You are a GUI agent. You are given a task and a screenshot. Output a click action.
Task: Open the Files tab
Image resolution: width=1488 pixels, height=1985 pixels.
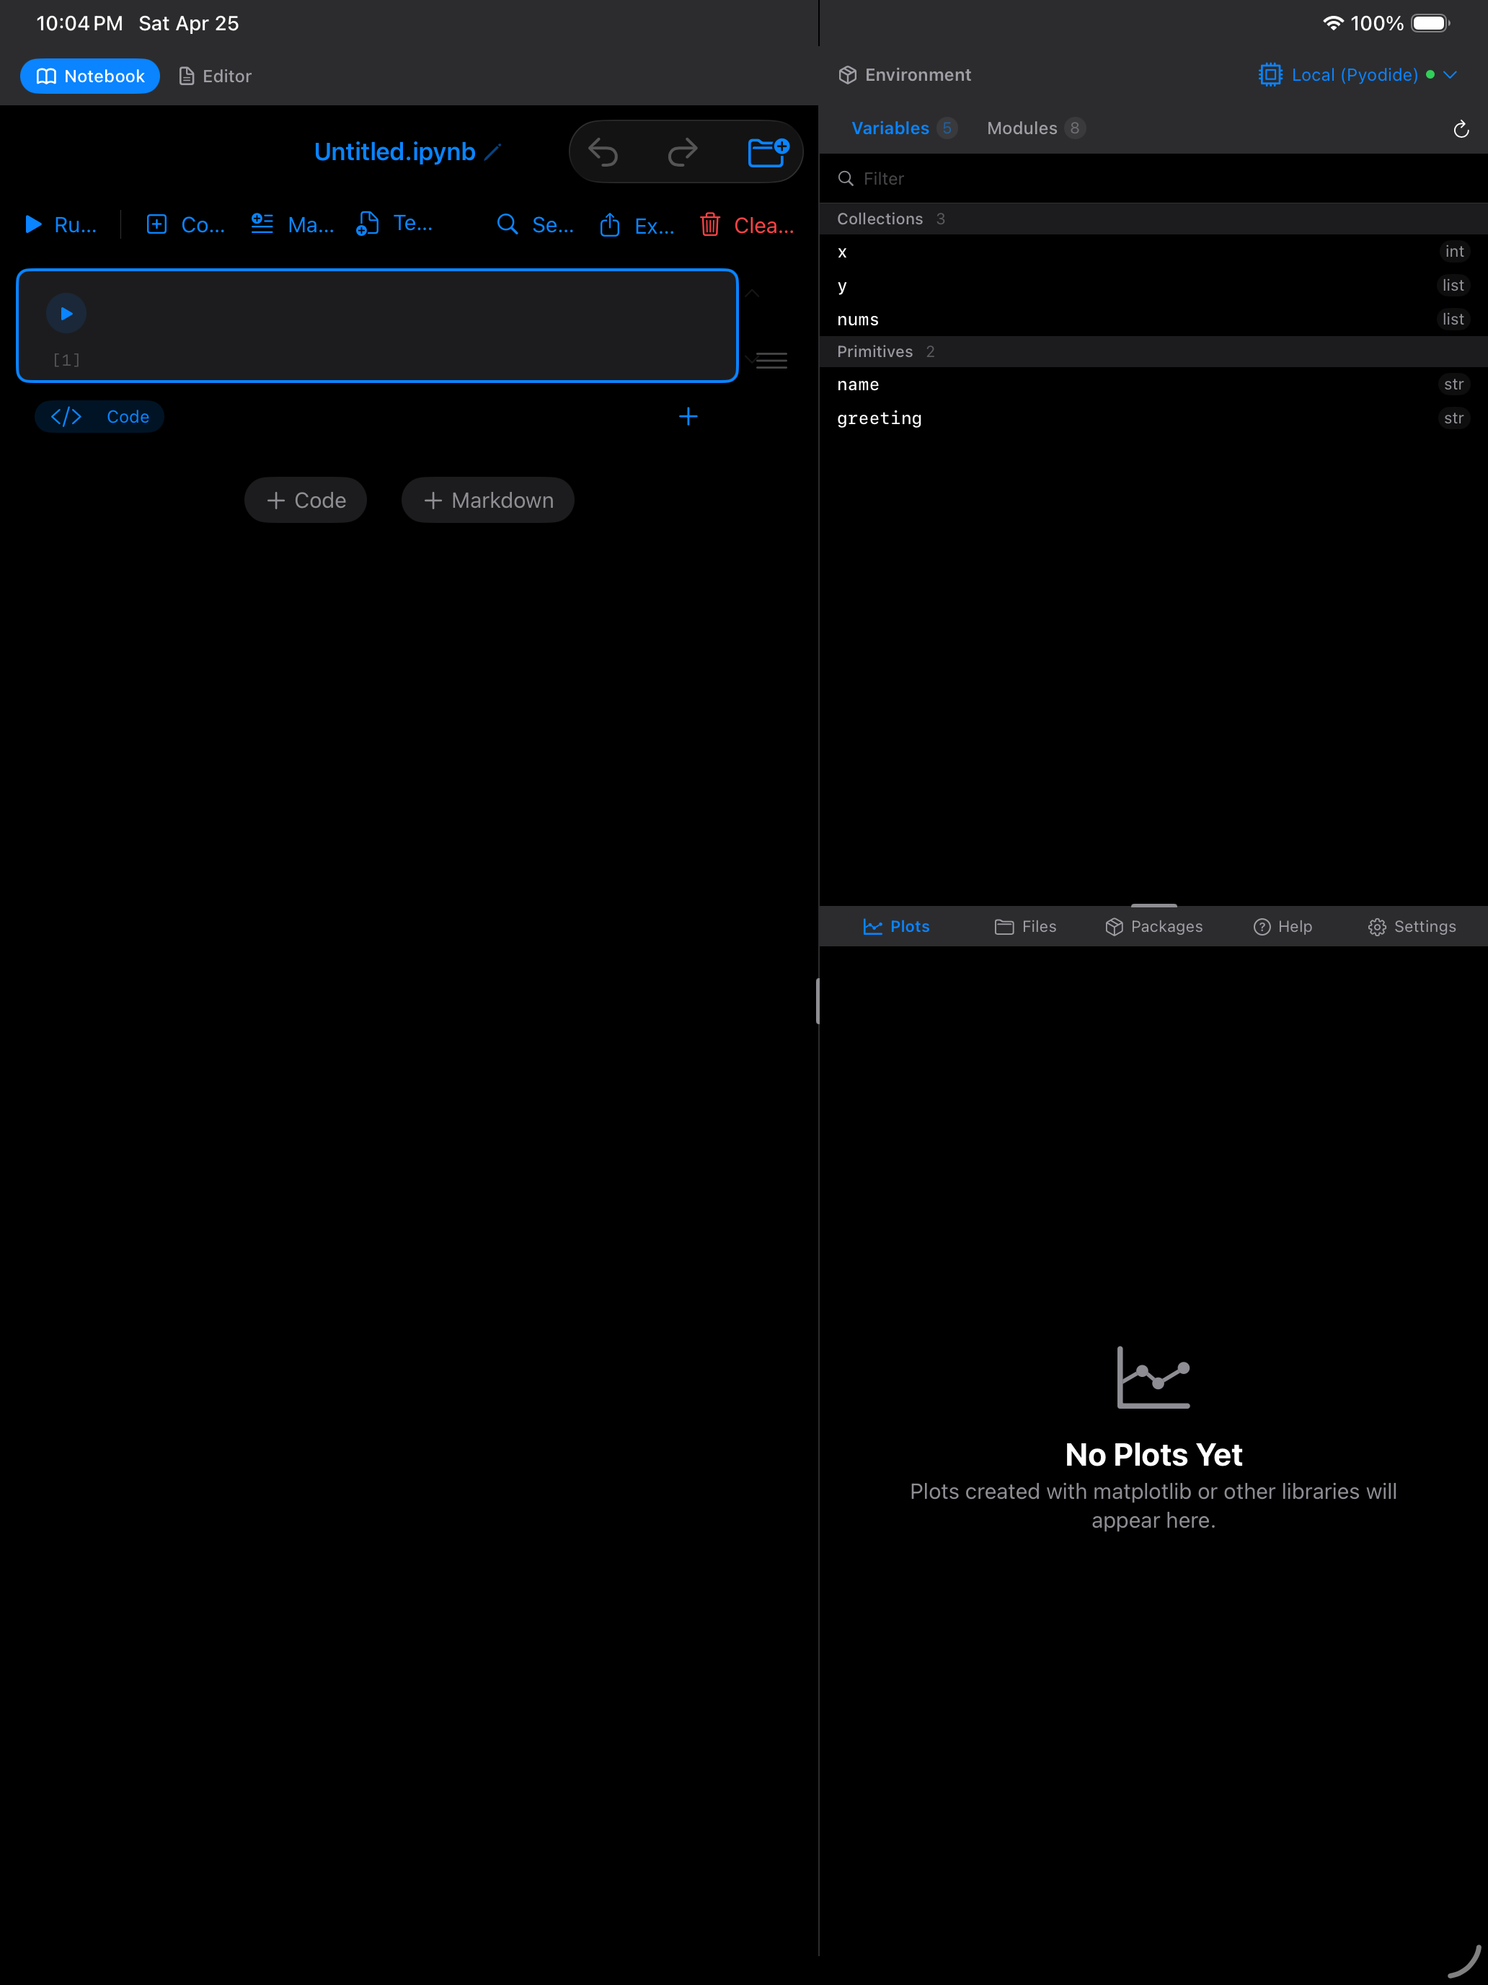pos(1025,927)
